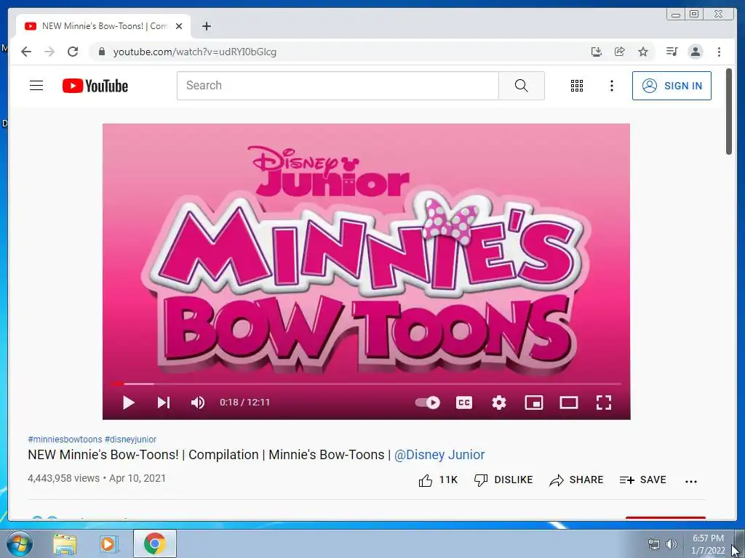745x558 pixels.
Task: Open Chrome three-dot menu
Action: click(x=719, y=52)
